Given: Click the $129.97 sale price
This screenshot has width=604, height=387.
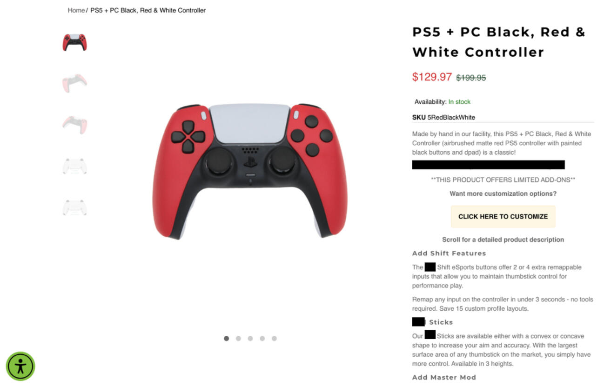Looking at the screenshot, I should click(432, 77).
